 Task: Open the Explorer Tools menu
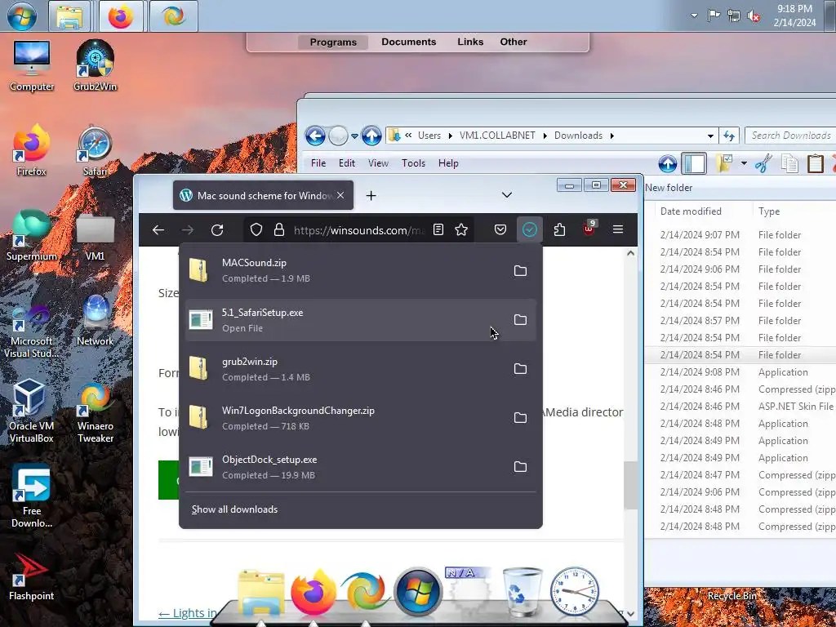click(413, 163)
